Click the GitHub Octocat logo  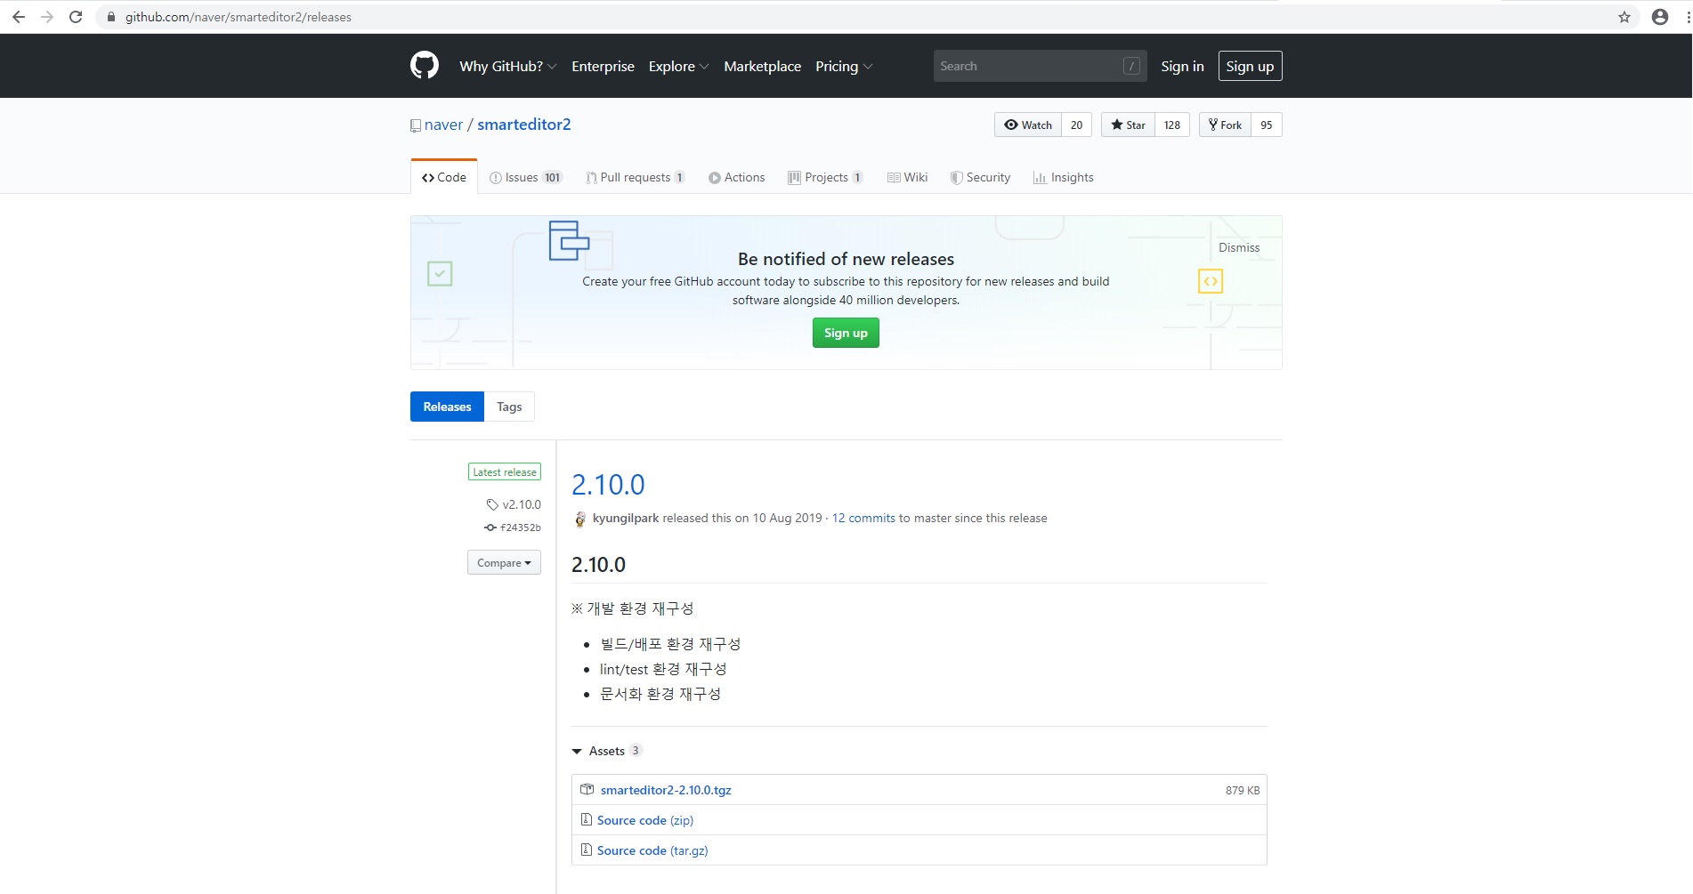pyautogui.click(x=425, y=66)
